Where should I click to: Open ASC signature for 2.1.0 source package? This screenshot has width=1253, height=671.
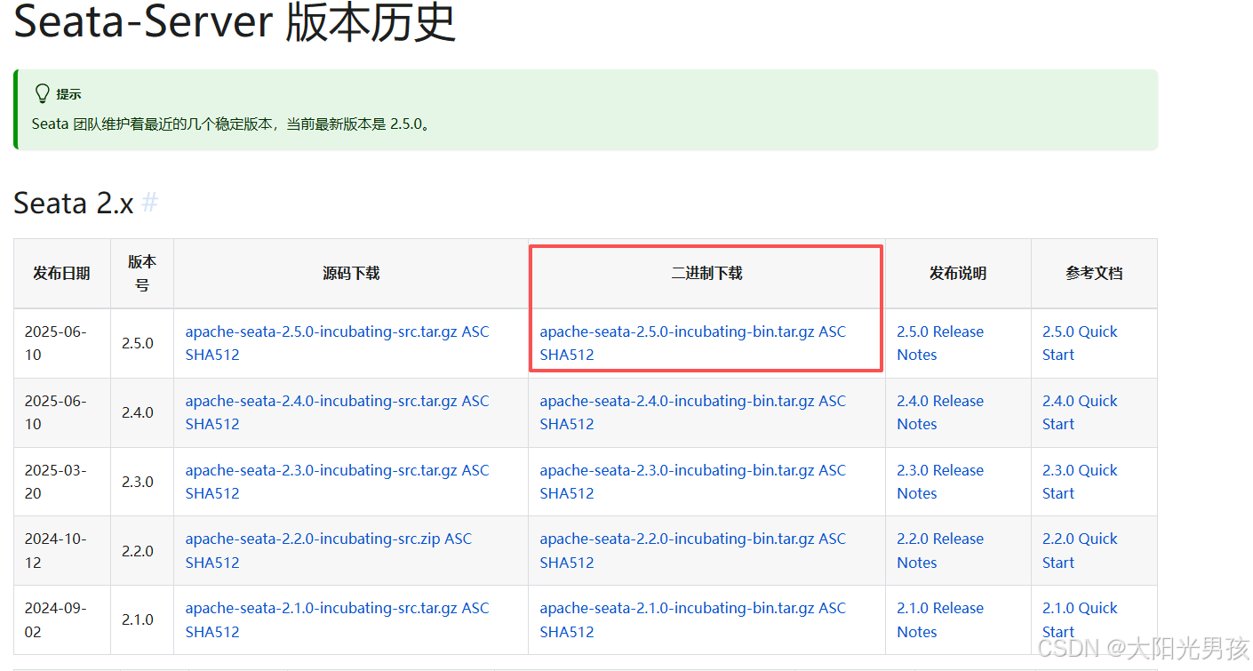tap(475, 608)
